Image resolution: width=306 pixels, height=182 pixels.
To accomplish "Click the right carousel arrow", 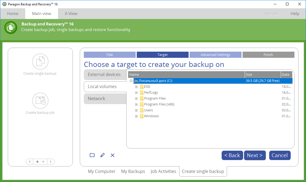I will point(51,162).
